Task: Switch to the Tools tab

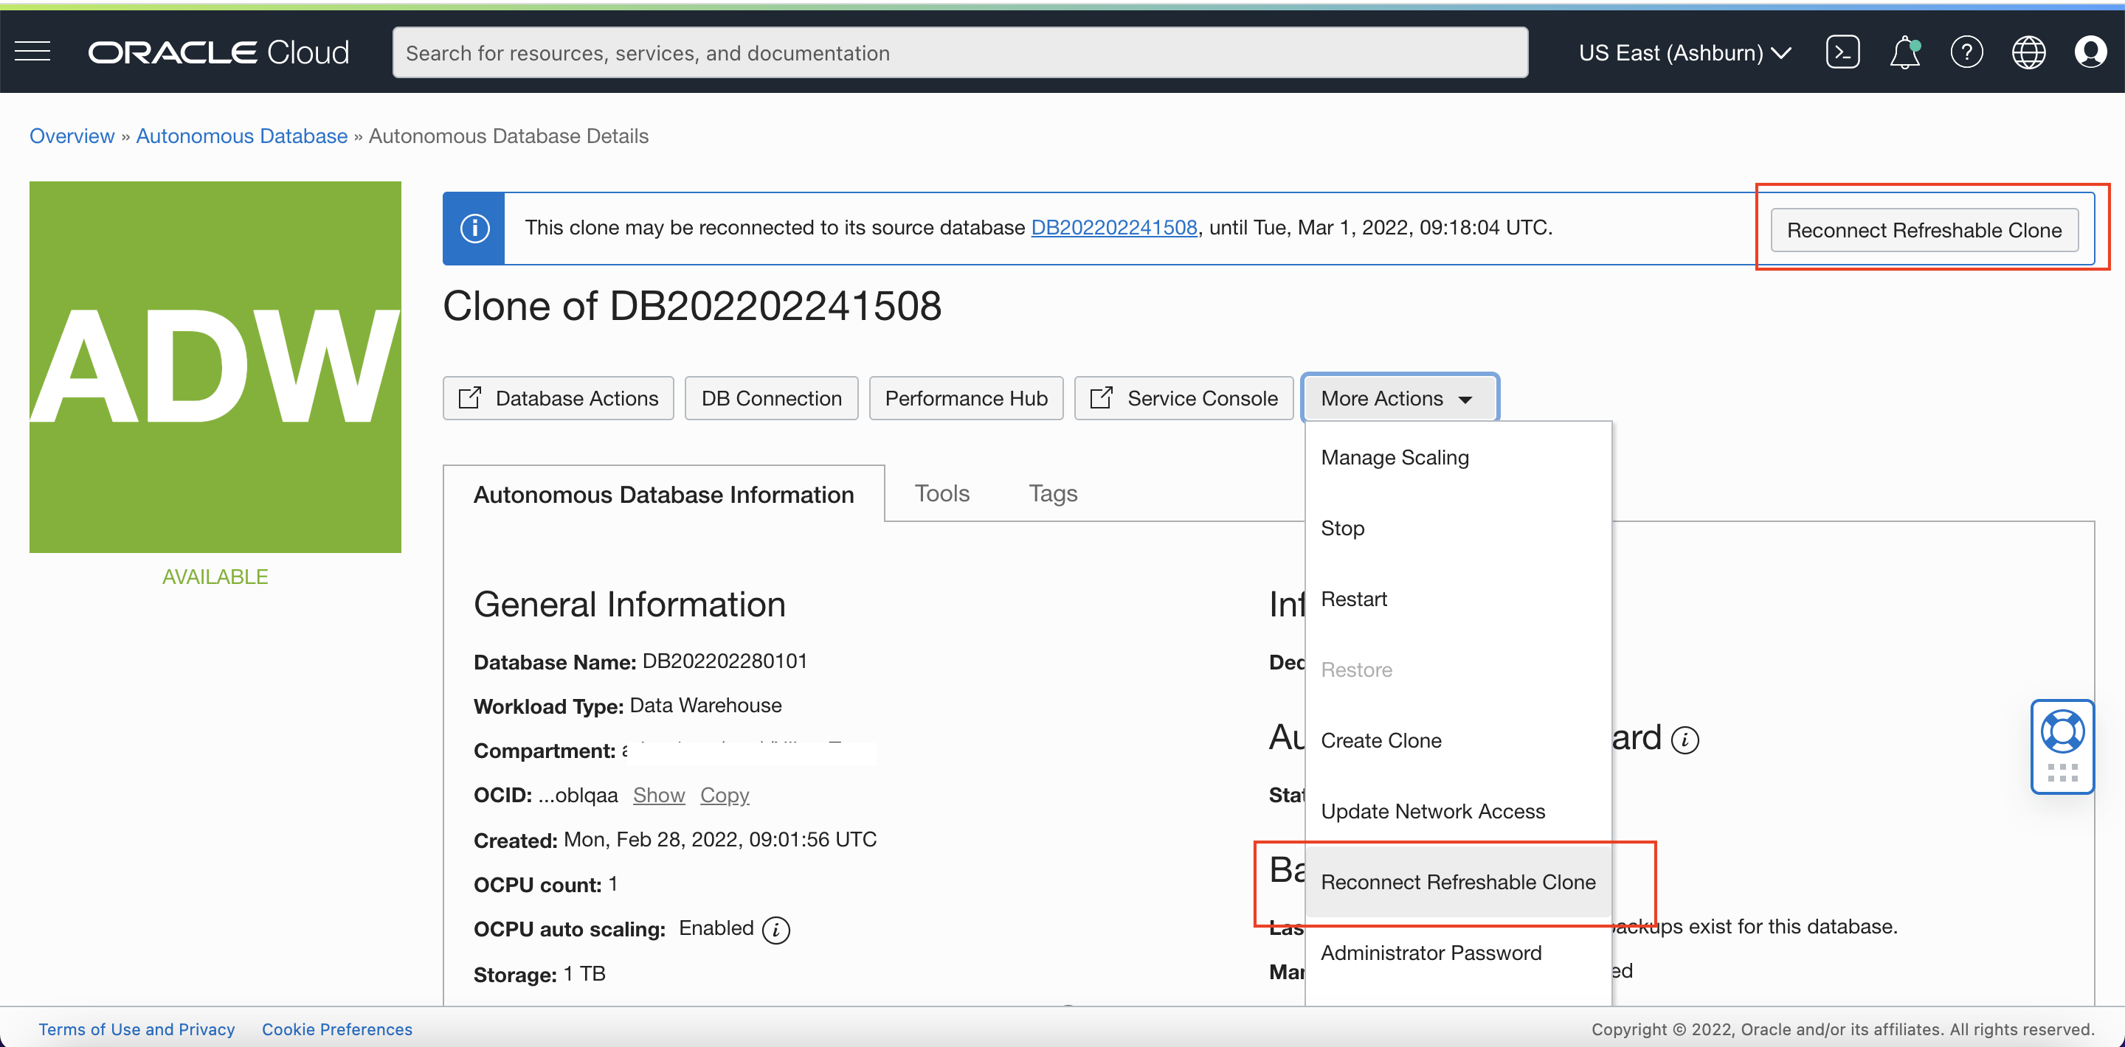Action: coord(941,493)
